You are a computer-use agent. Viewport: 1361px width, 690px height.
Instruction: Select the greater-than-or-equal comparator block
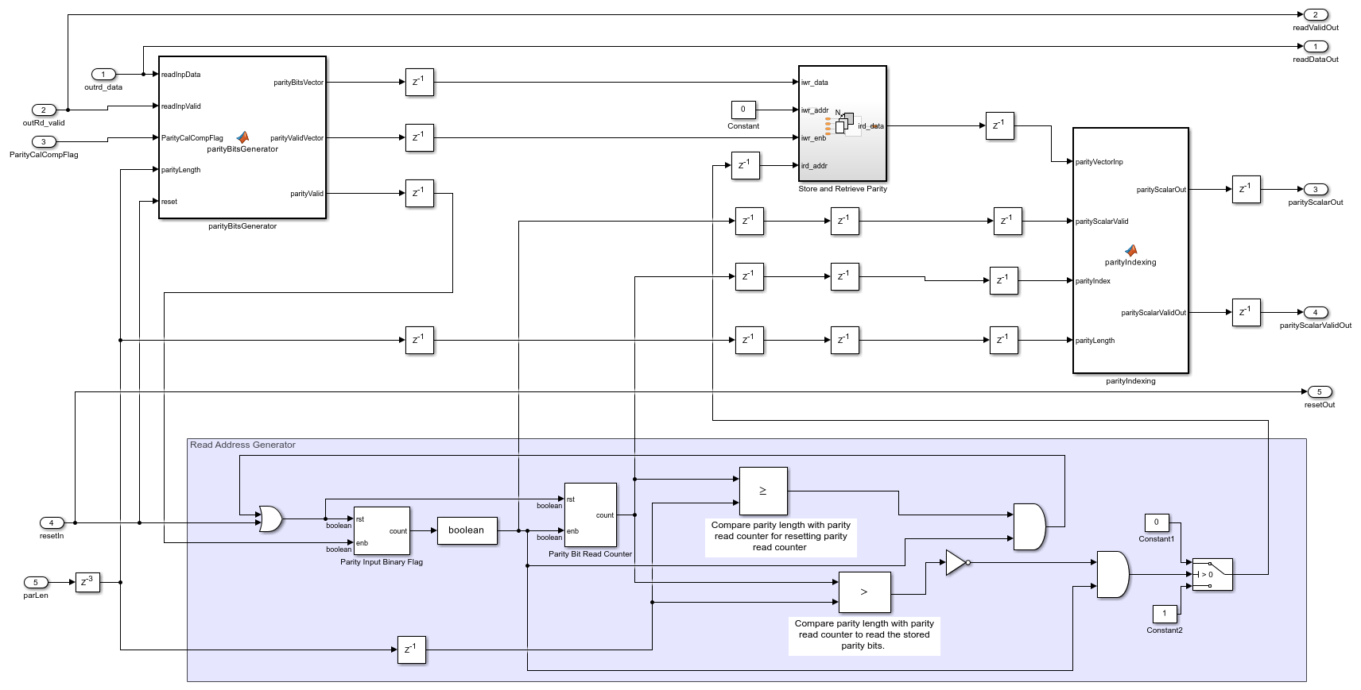[762, 491]
